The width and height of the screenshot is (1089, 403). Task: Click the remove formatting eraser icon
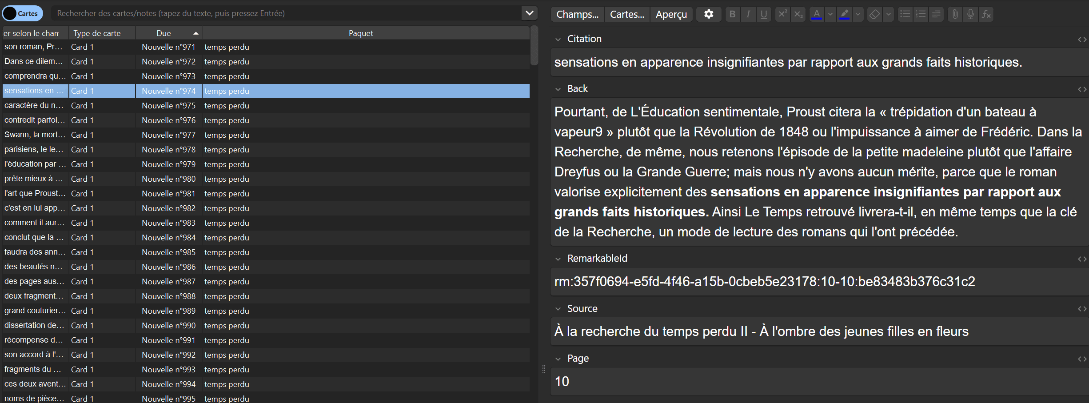point(874,14)
